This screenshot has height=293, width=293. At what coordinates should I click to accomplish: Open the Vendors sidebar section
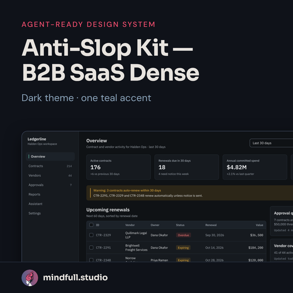50,175
